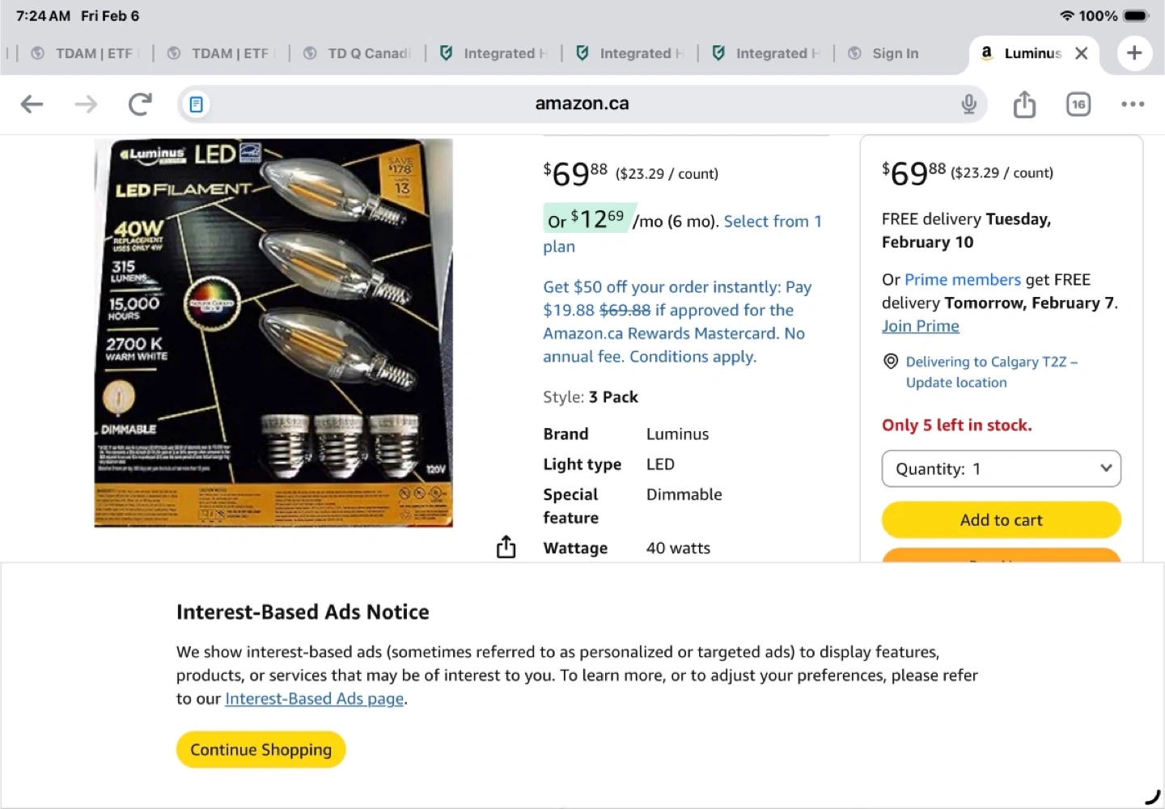Viewport: 1165px width, 809px height.
Task: Expand the Quantity dropdown
Action: (x=1001, y=469)
